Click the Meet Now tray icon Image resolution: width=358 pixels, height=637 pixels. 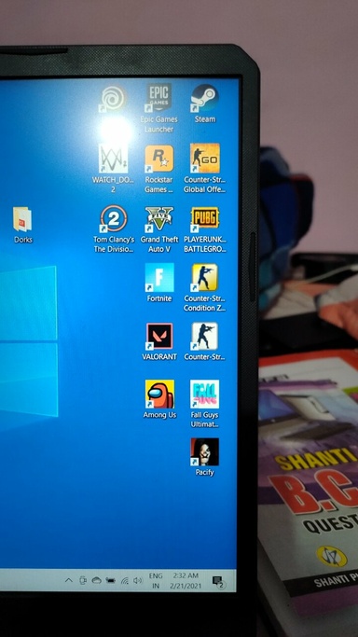[83, 580]
